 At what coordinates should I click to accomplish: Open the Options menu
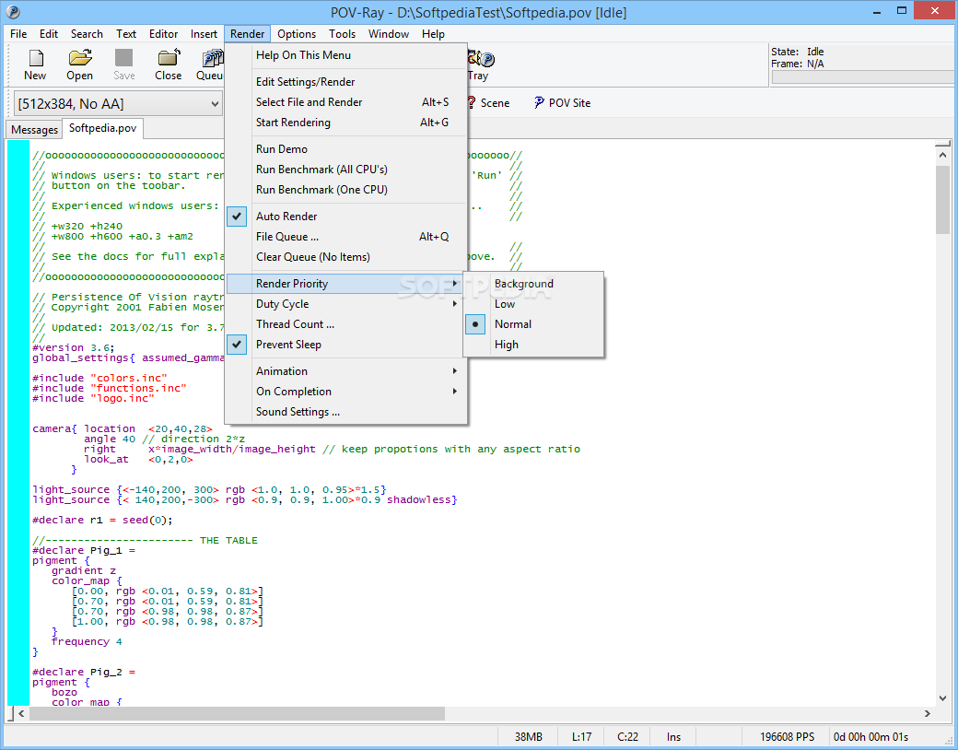[x=297, y=34]
